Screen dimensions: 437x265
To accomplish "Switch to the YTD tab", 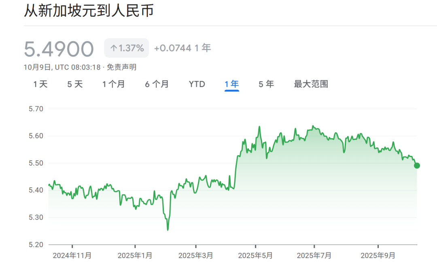I will coord(197,84).
